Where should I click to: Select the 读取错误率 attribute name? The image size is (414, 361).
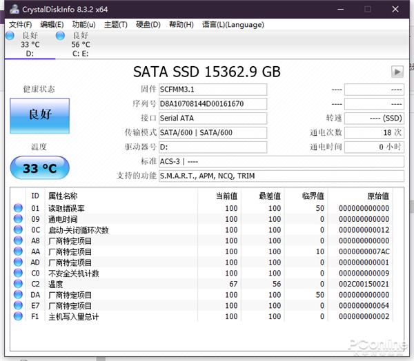coord(66,209)
